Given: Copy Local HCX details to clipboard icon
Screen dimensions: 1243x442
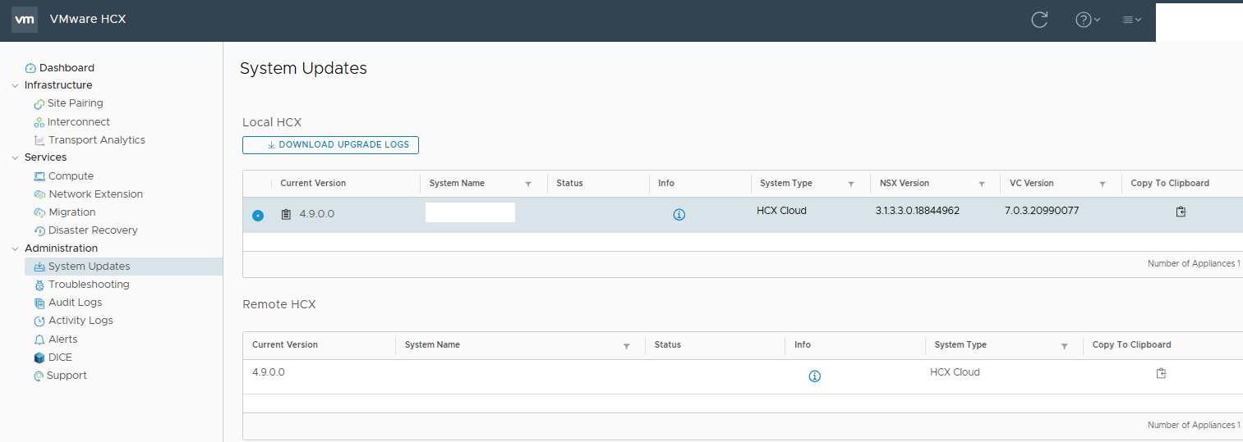Looking at the screenshot, I should point(1181,212).
